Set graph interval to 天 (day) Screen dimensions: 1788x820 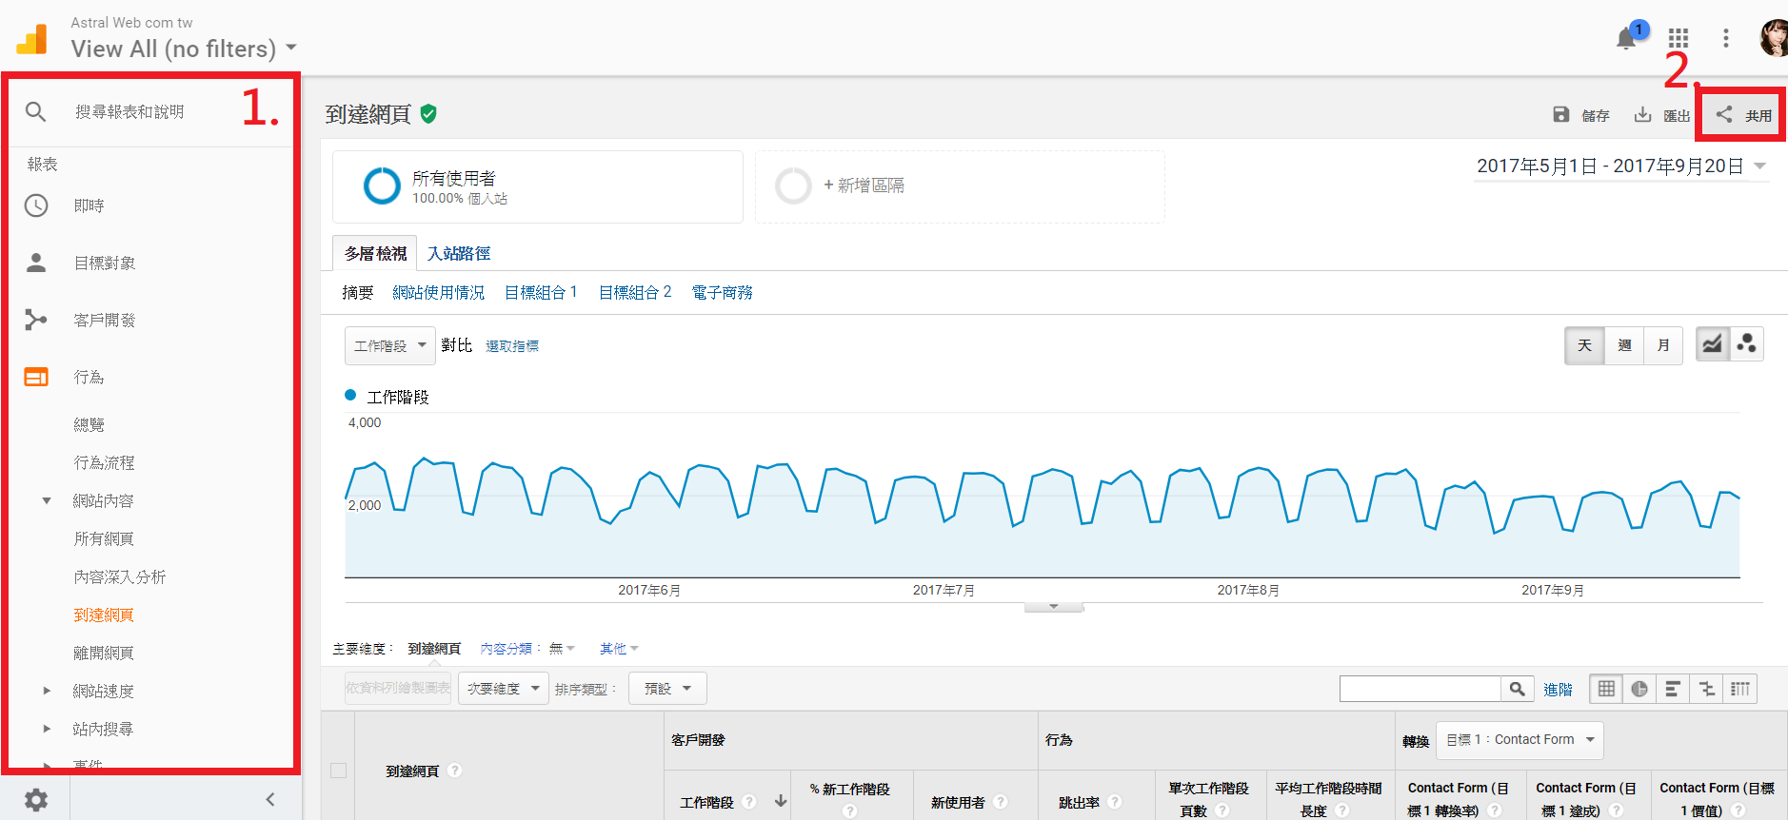point(1585,345)
